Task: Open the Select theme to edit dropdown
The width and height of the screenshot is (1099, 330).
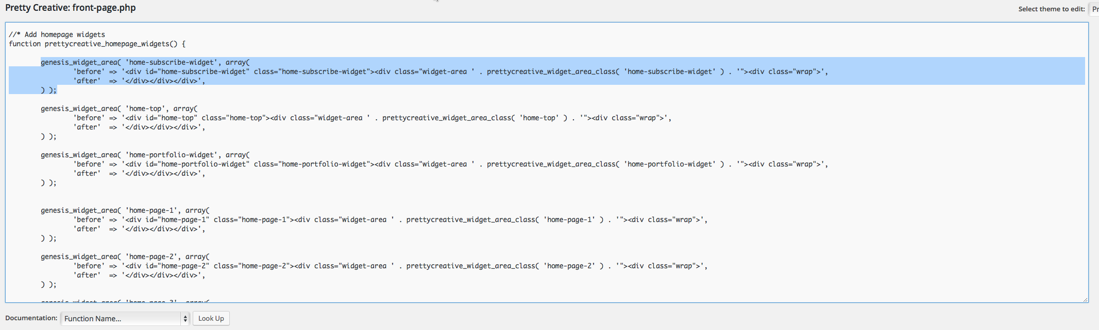Action: 1093,9
